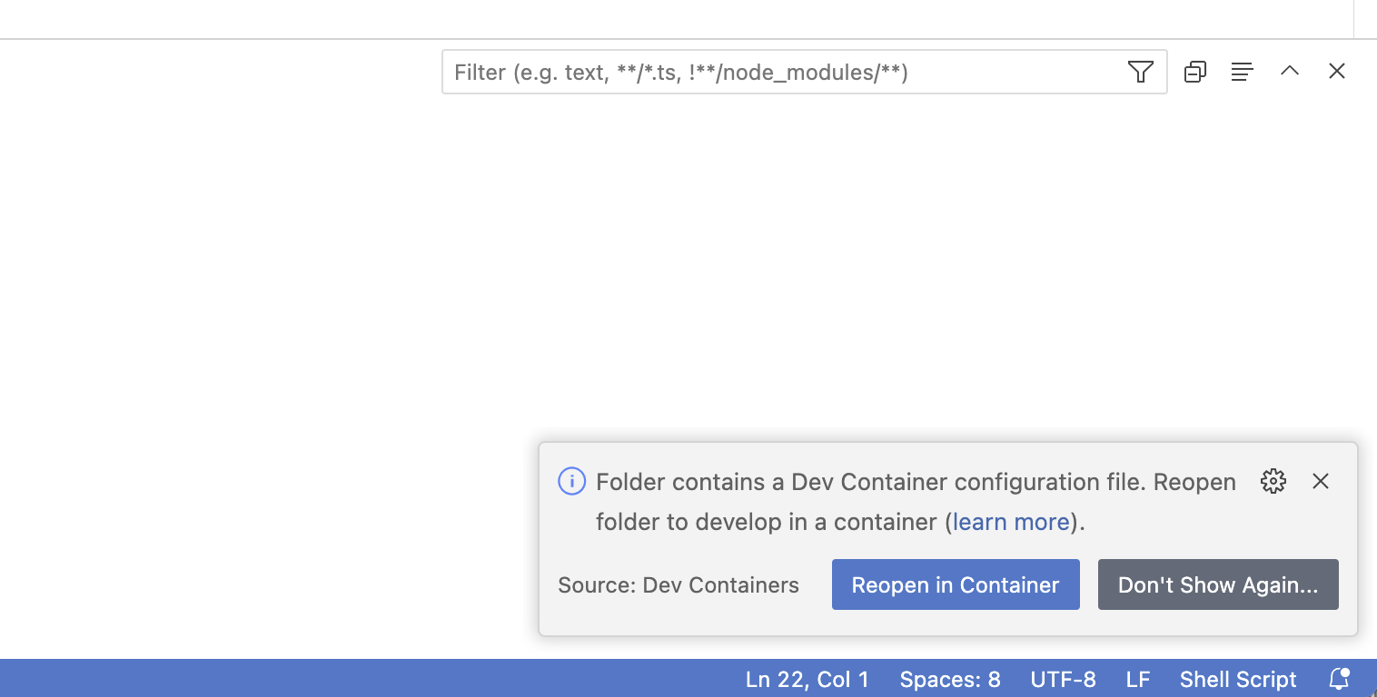Viewport: 1377px width, 697px height.
Task: Click the info icon on the notification
Action: [571, 481]
